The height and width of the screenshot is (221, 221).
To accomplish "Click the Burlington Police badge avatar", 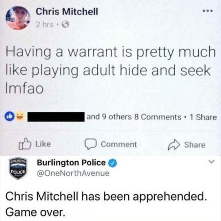I will [x=18, y=168].
